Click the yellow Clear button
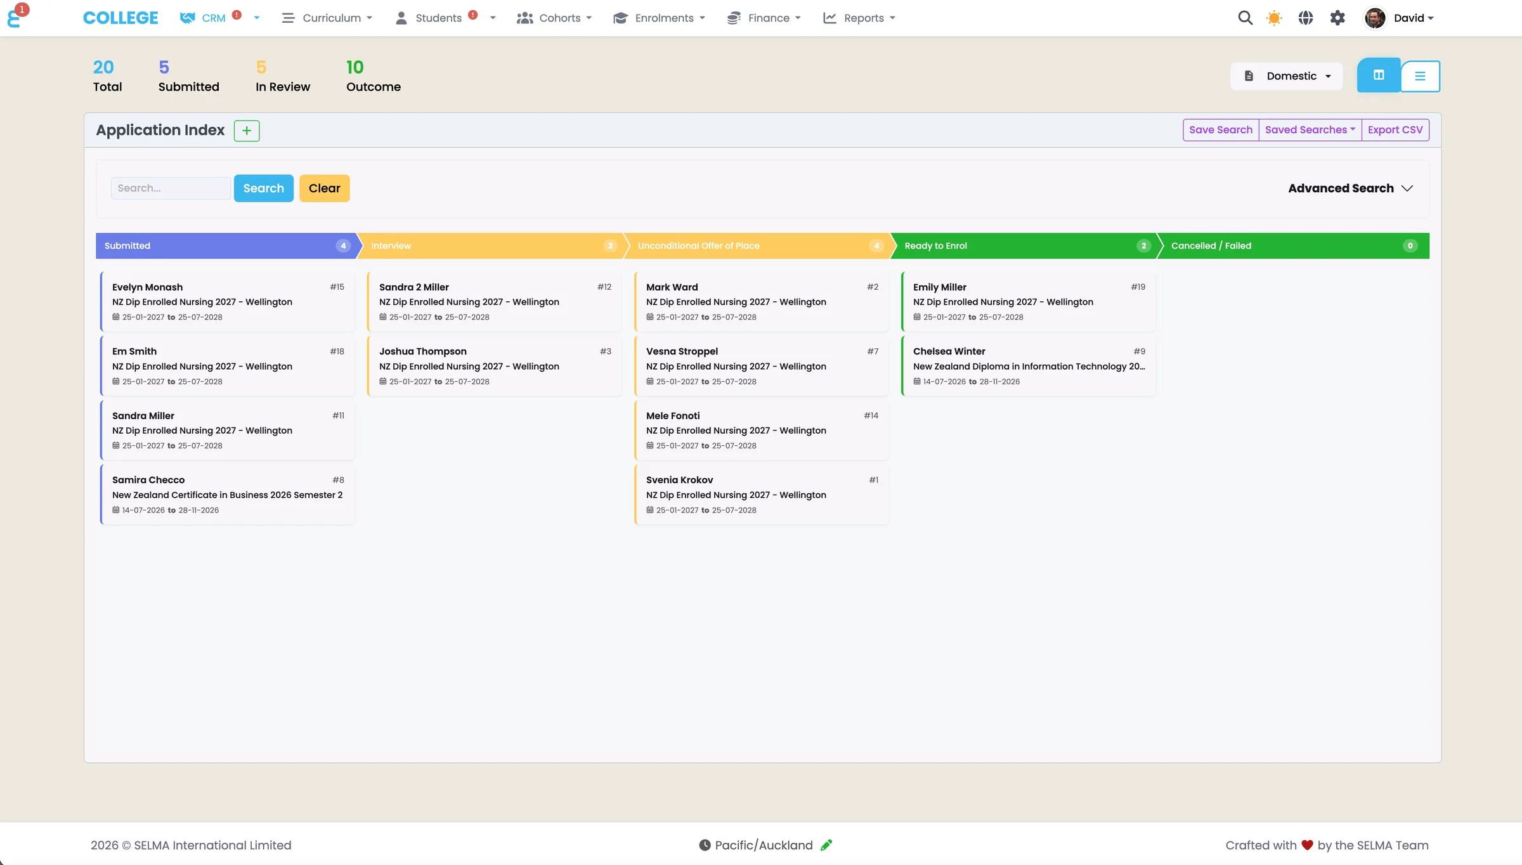Screen dimensions: 1522x865 point(325,188)
